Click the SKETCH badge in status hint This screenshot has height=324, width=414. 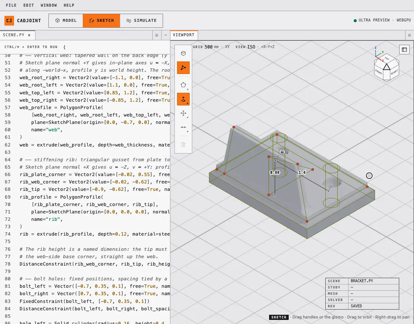pyautogui.click(x=279, y=317)
